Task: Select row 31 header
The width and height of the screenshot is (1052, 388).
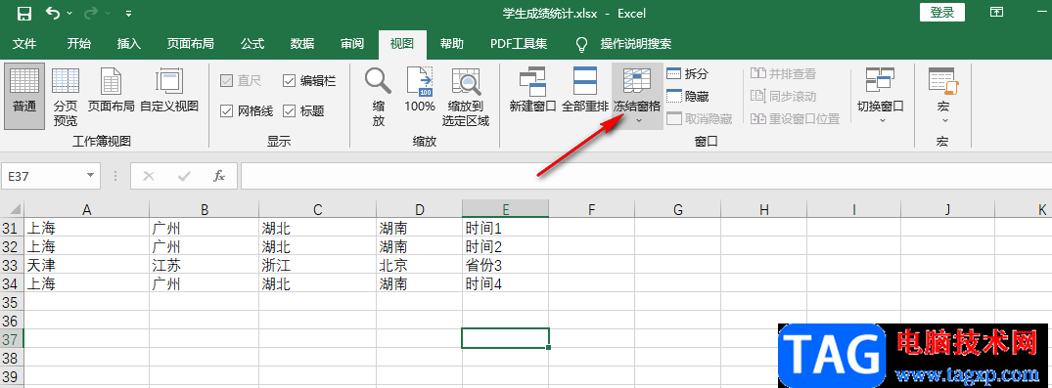Action: [x=12, y=229]
